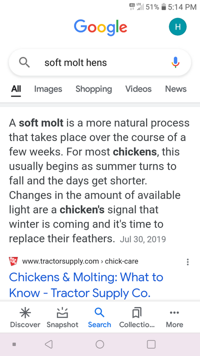Screen dimensions: 200x356
Task: Tap the Google logo
Action: (x=100, y=27)
